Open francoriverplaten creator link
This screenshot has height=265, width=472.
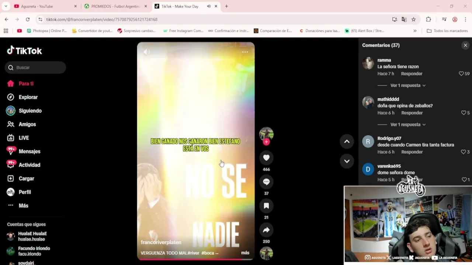[161, 242]
